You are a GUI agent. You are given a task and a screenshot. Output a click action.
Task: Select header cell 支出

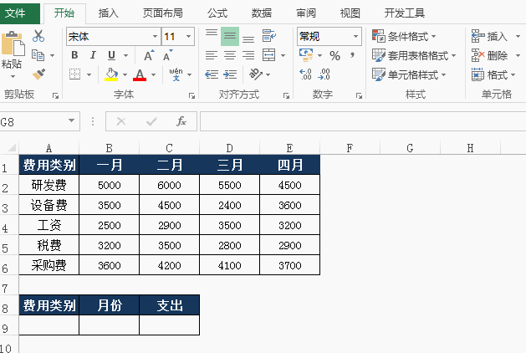(170, 305)
